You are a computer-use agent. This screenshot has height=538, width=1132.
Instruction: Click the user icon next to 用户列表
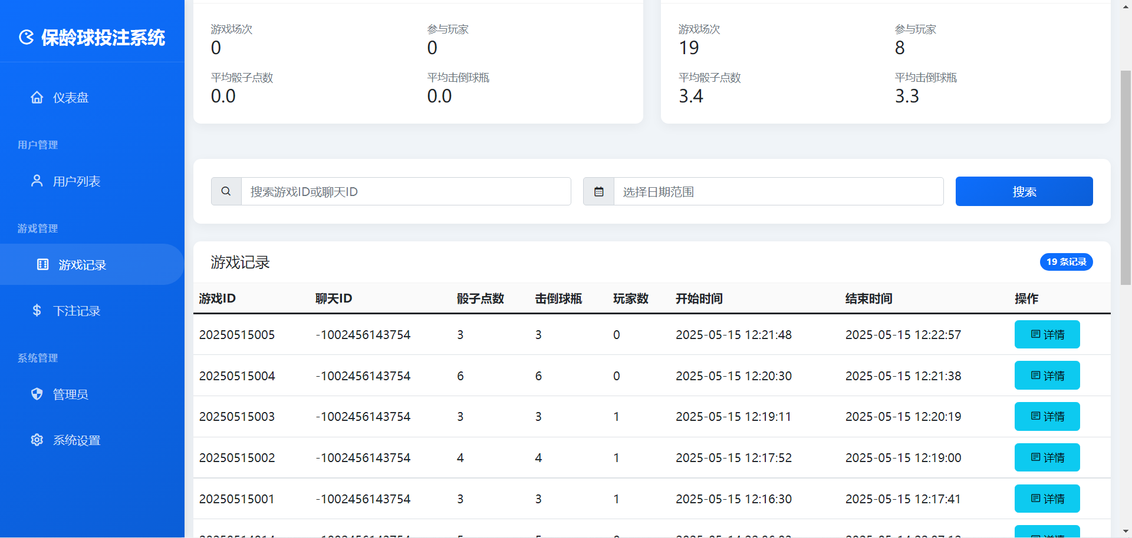point(37,181)
